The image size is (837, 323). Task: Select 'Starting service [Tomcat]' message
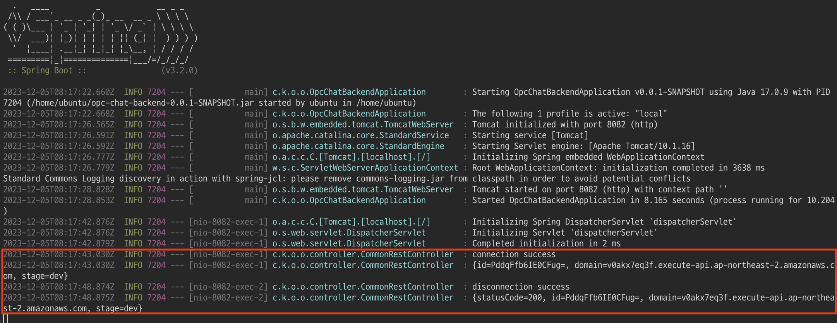tap(530, 135)
